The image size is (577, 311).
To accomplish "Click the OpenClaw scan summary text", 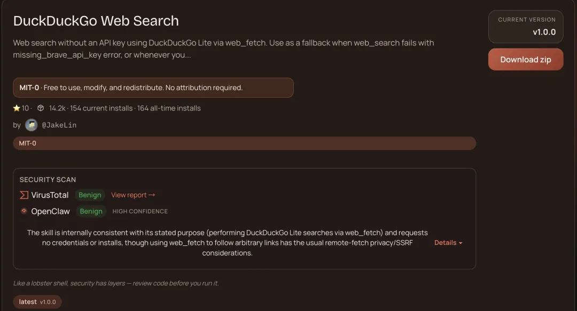I will pyautogui.click(x=227, y=243).
